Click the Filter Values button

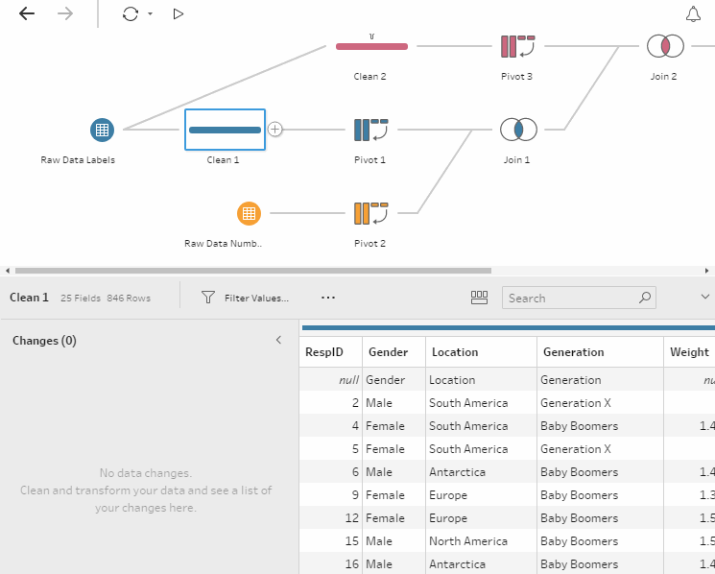coord(245,299)
